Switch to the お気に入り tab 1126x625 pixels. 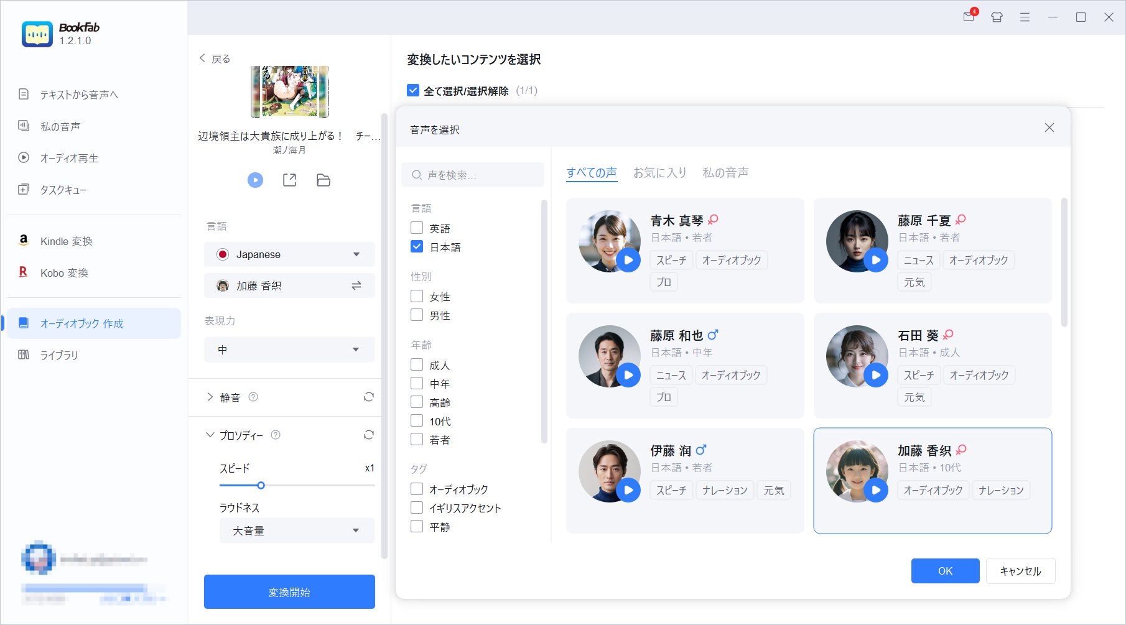pos(659,172)
